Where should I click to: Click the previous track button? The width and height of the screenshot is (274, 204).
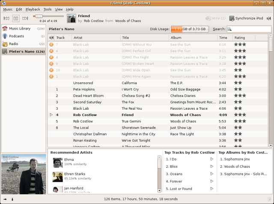click(6, 18)
